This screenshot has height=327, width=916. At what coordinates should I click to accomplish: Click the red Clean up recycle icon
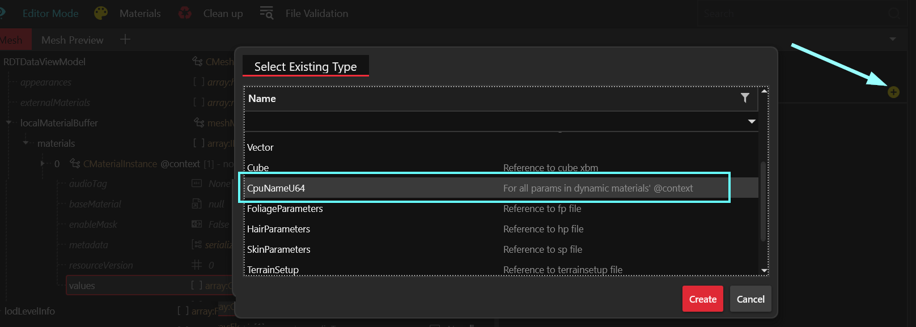[x=185, y=13]
